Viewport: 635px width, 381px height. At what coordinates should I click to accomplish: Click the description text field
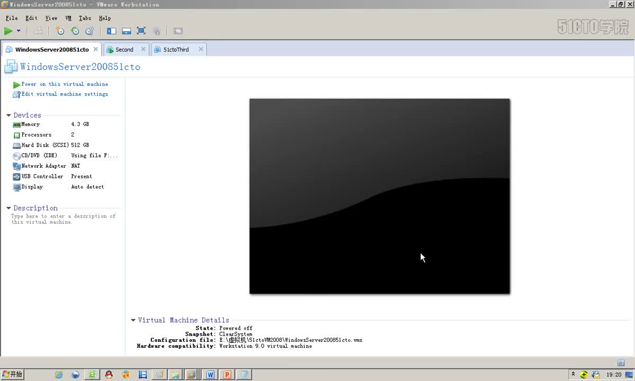point(63,219)
